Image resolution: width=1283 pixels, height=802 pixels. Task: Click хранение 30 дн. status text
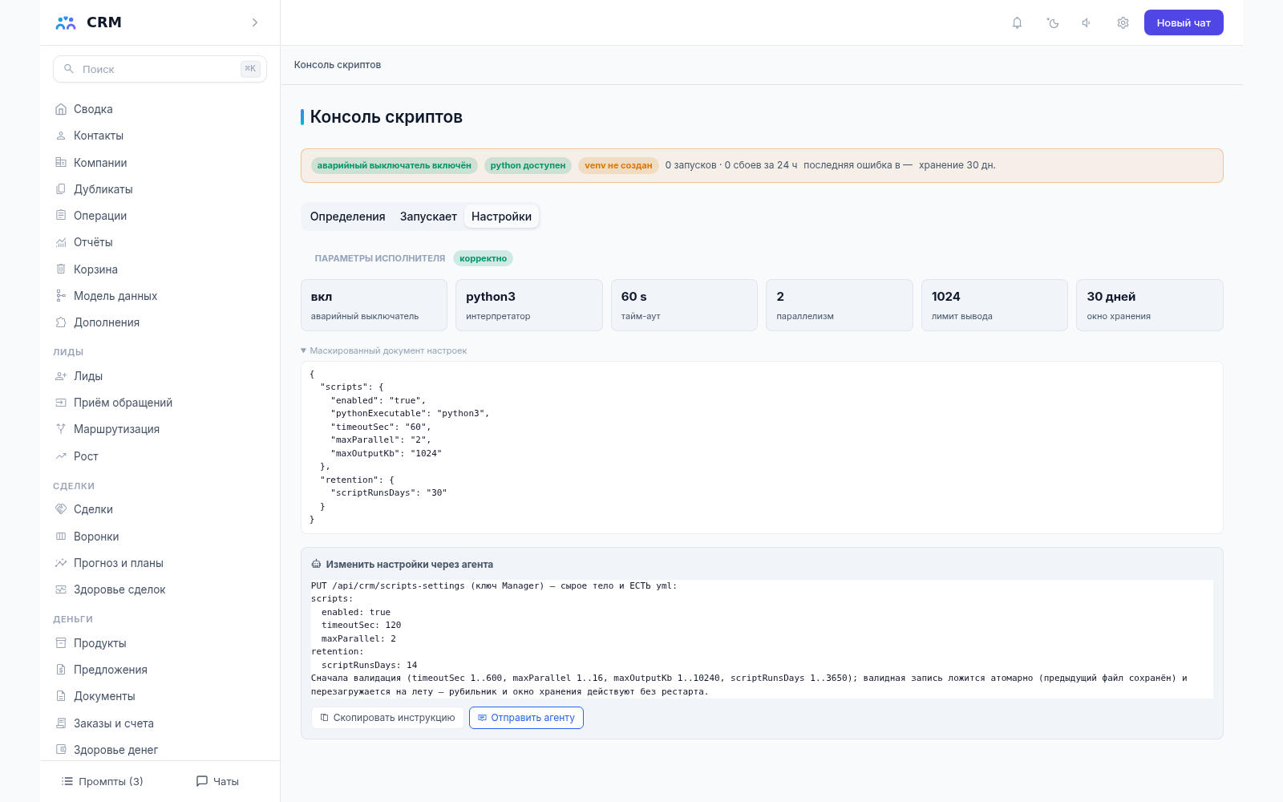coord(957,165)
